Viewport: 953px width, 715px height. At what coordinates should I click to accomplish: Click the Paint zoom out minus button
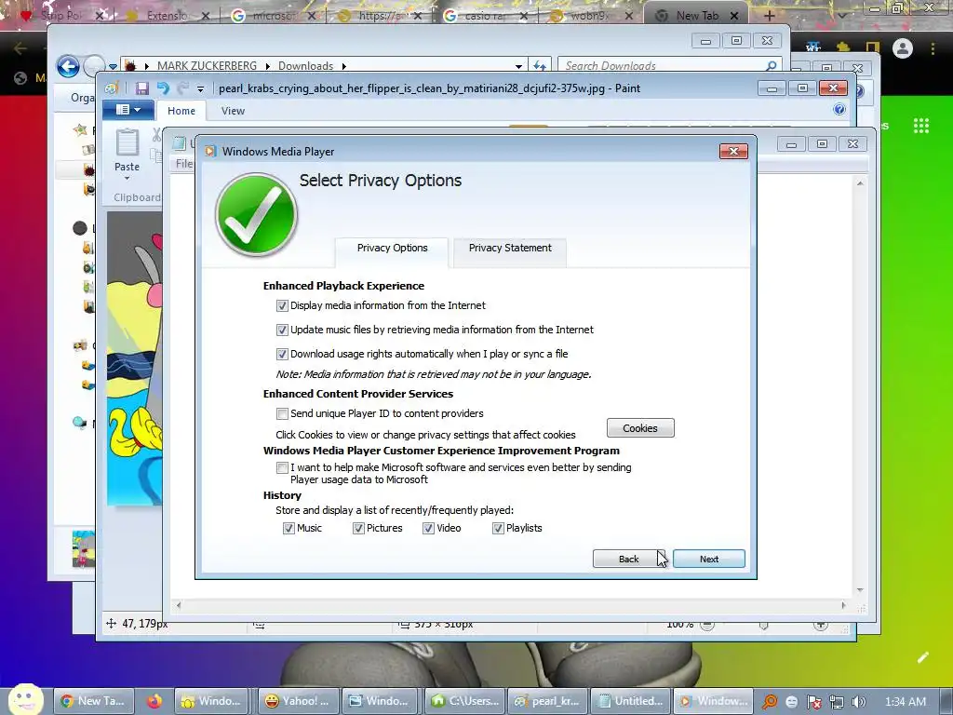[x=707, y=625]
